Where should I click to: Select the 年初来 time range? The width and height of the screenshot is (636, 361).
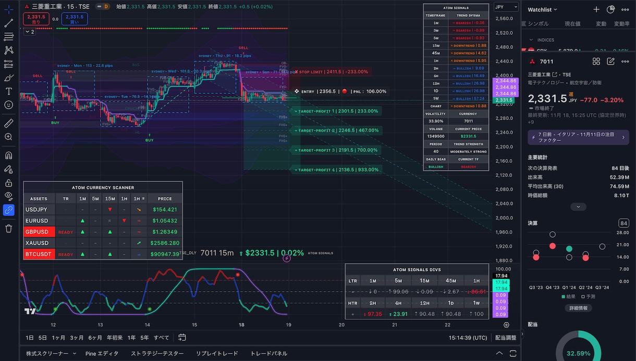point(114,338)
